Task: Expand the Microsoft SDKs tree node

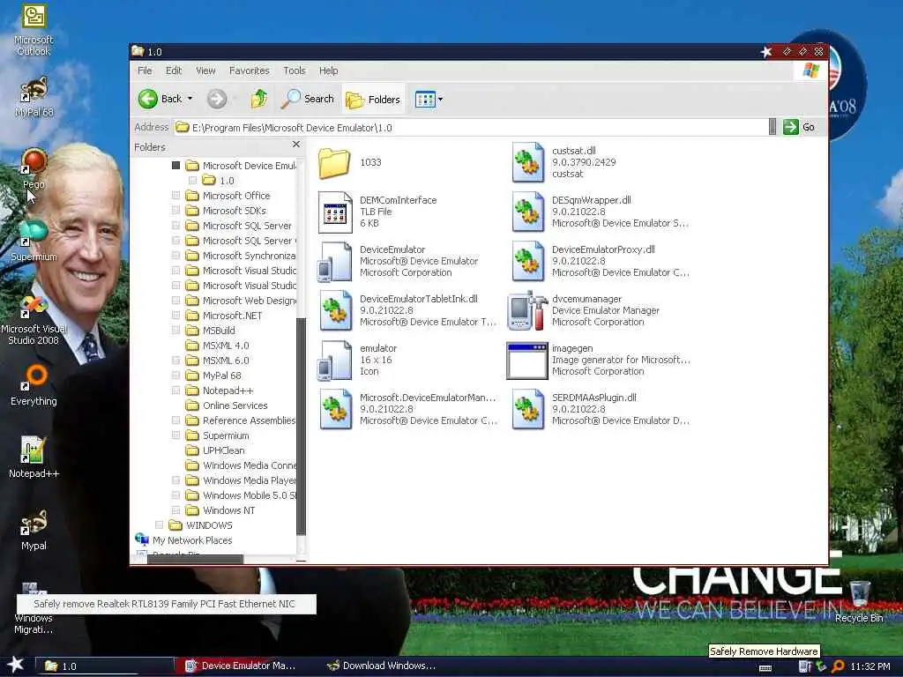Action: [x=175, y=211]
